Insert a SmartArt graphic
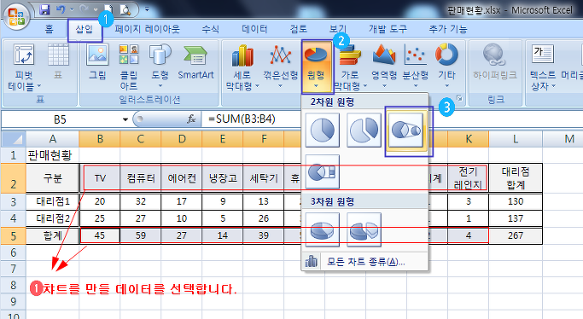The width and height of the screenshot is (583, 319). (195, 61)
